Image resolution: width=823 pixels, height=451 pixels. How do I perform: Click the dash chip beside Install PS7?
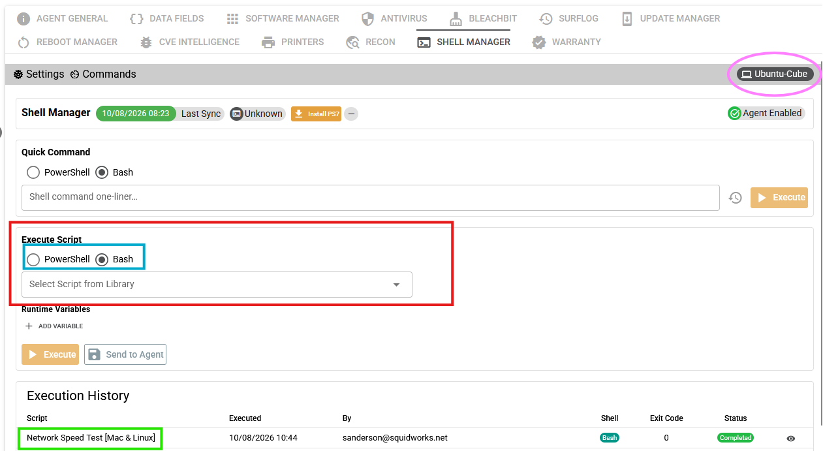[351, 114]
